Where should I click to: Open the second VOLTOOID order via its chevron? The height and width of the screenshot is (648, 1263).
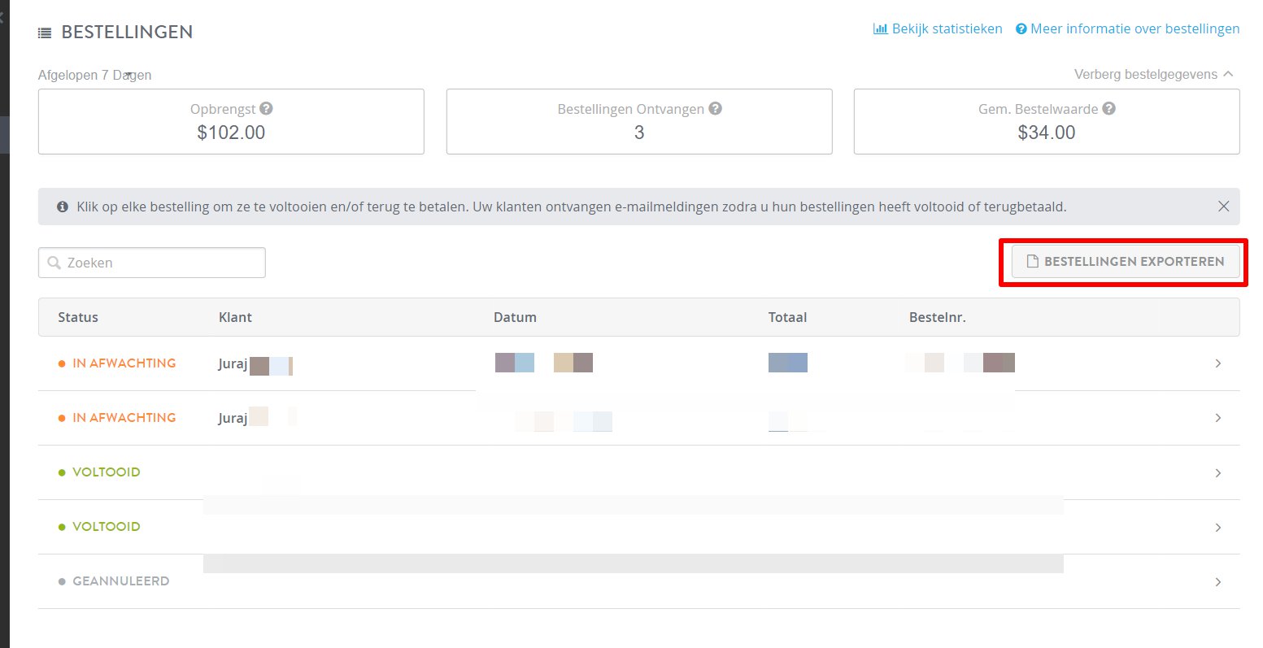click(x=1217, y=527)
